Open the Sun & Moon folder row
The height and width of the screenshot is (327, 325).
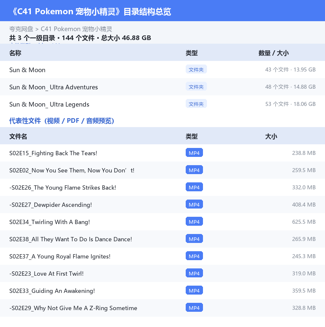click(162, 70)
